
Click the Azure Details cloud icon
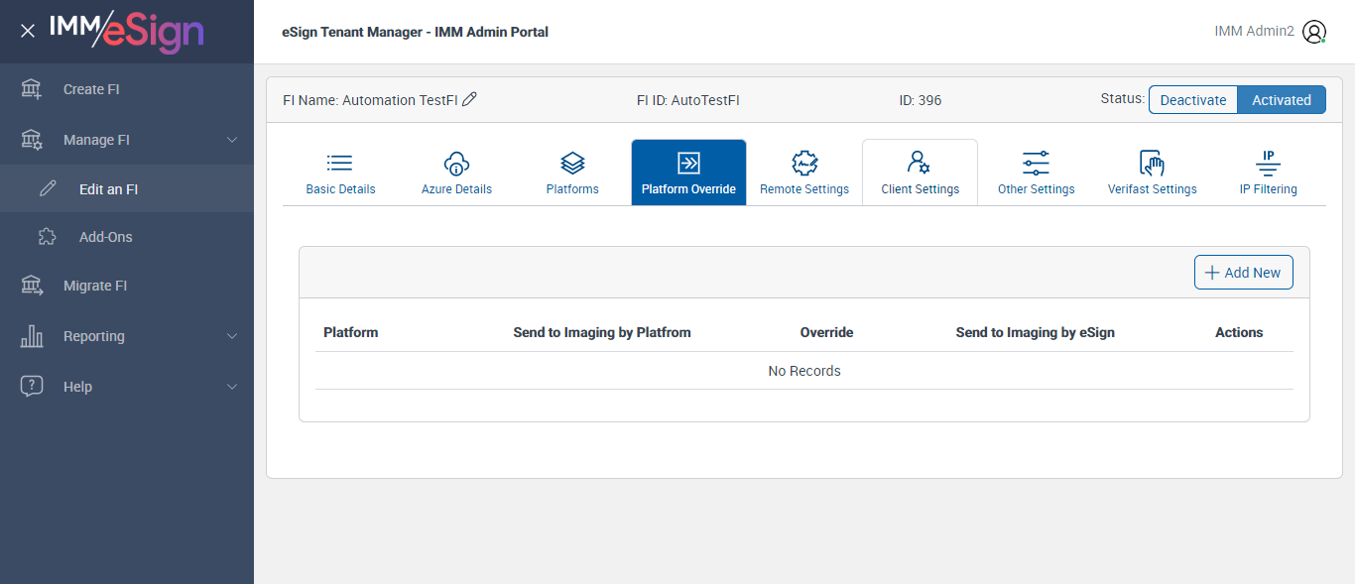(456, 164)
